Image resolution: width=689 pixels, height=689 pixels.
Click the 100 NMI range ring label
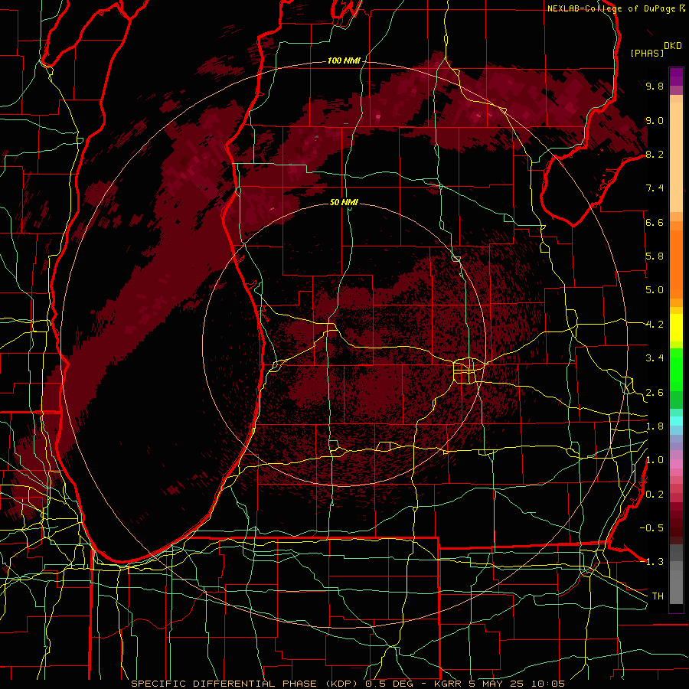click(x=344, y=60)
